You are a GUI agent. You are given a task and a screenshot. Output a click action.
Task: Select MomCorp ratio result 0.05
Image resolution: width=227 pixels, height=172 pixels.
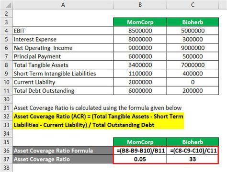[140, 159]
